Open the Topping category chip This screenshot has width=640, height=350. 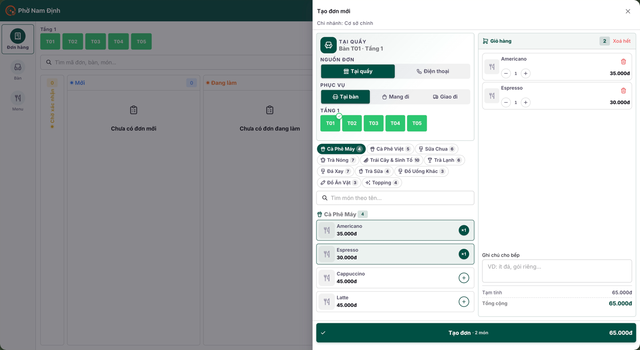tap(382, 183)
